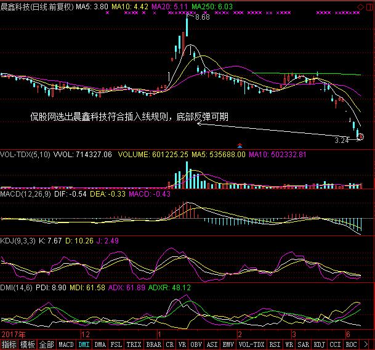The width and height of the screenshot is (375, 350).
Task: Select the ROC indicator tab
Action: click(x=352, y=344)
